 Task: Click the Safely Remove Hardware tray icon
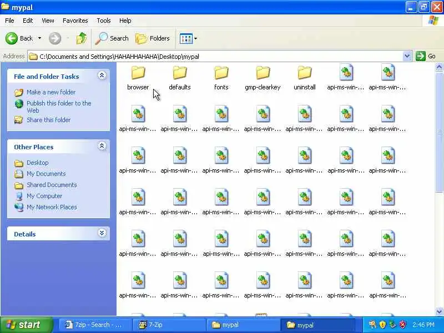tap(392, 324)
